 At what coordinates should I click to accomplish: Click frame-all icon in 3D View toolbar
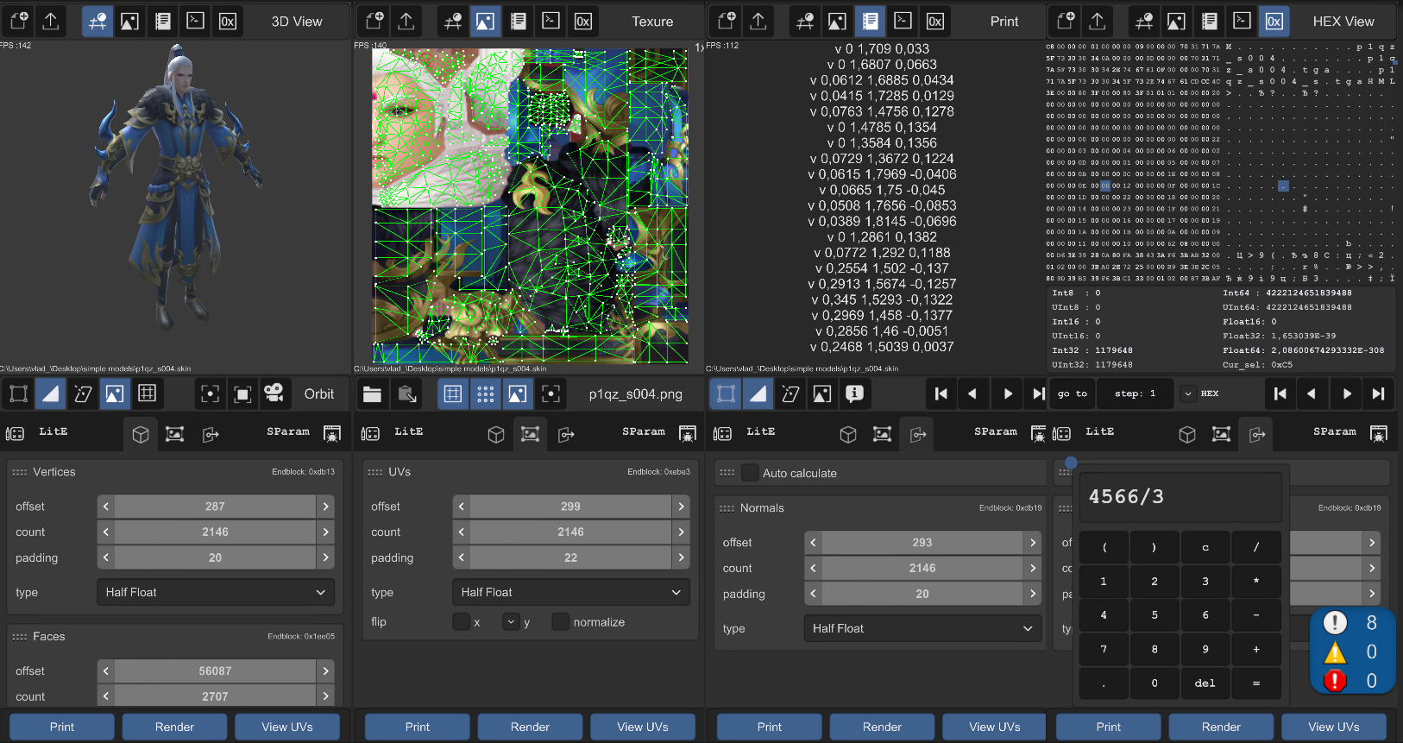[x=242, y=394]
